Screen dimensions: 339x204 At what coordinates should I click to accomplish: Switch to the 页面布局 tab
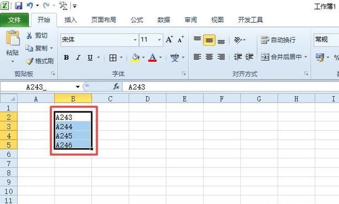click(x=103, y=20)
